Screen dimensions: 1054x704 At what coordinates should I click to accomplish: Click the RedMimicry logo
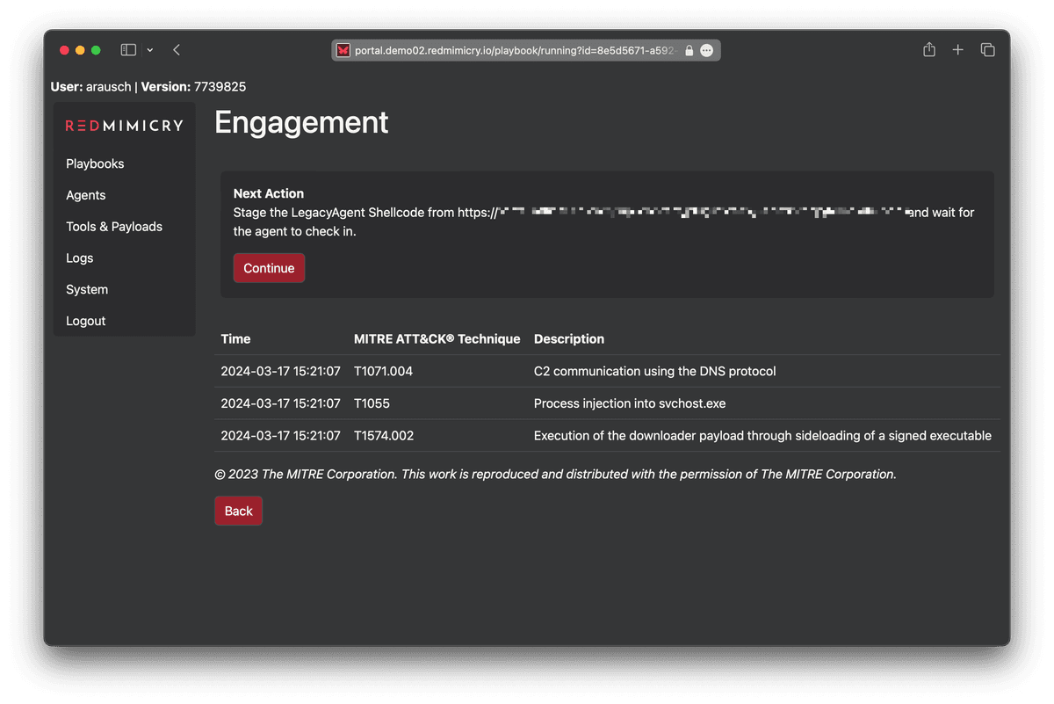(125, 126)
